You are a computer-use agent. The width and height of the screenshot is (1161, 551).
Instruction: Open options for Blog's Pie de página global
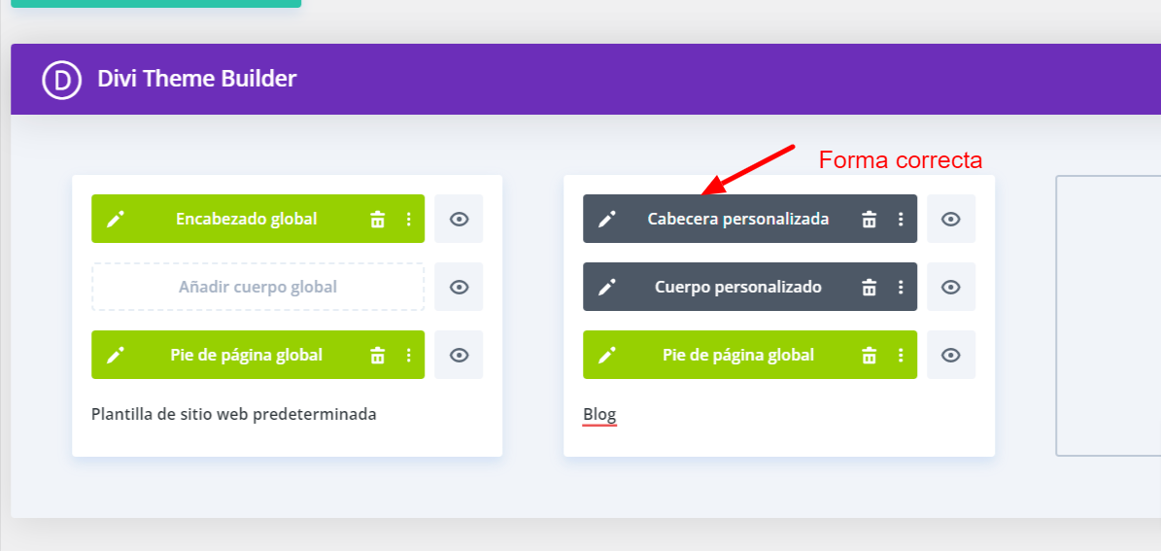pos(901,355)
